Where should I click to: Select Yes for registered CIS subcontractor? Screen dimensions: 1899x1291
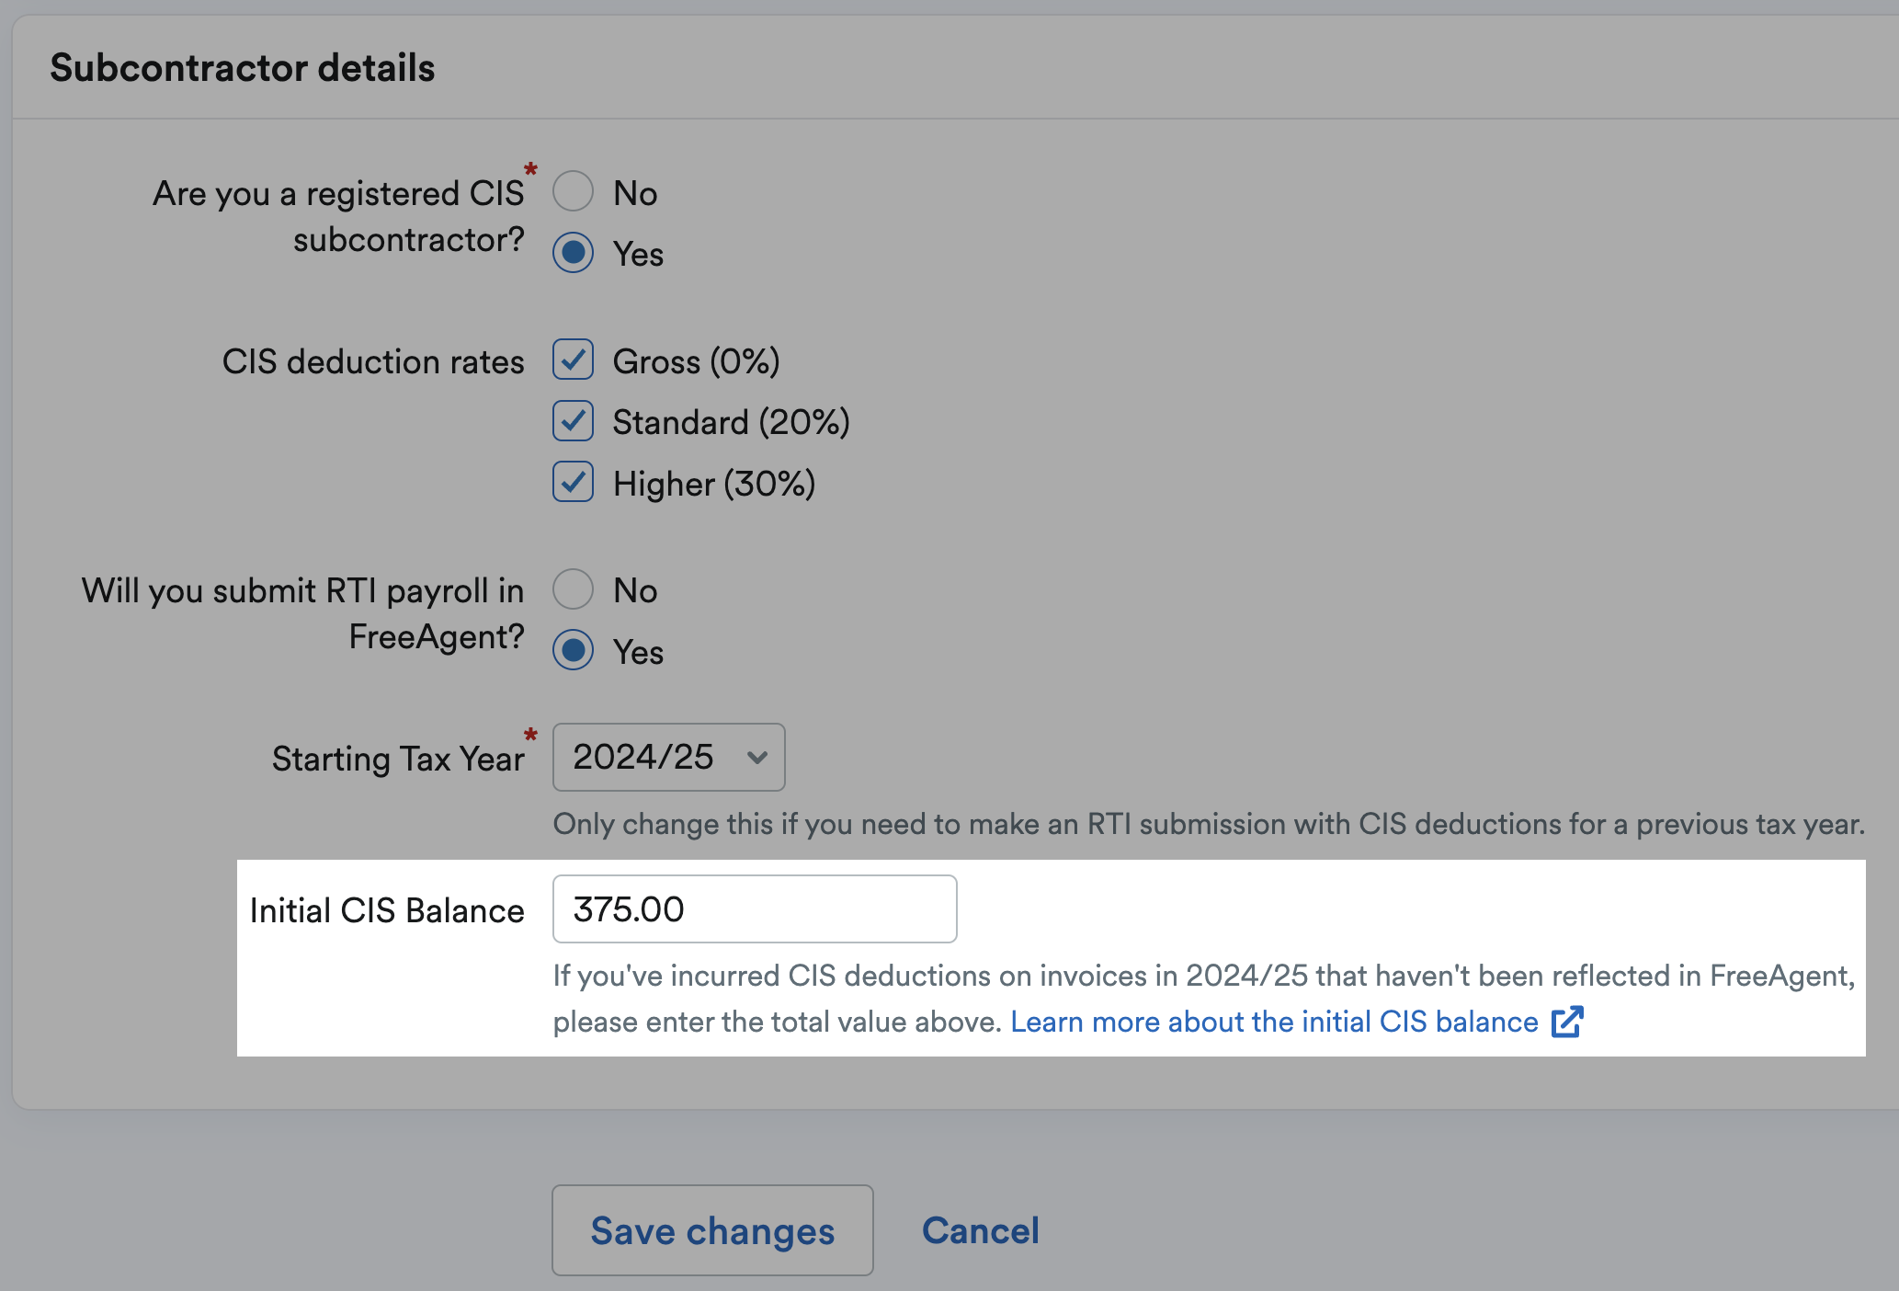point(573,253)
